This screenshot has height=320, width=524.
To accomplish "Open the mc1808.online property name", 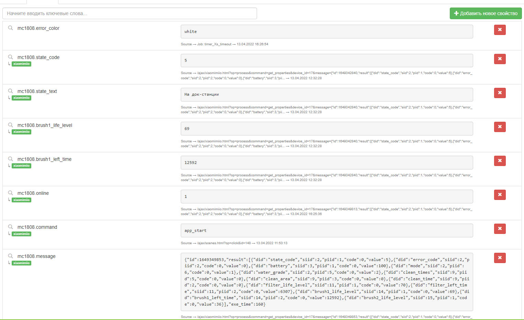I will (x=33, y=193).
